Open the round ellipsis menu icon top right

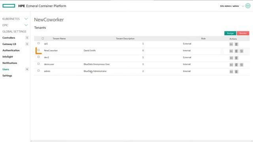(248, 6)
